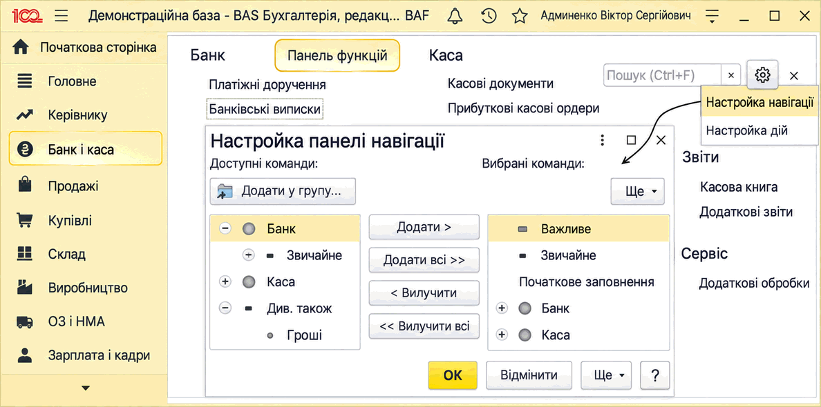The height and width of the screenshot is (407, 821).
Task: Click the Продажі shopping bag icon
Action: (25, 186)
